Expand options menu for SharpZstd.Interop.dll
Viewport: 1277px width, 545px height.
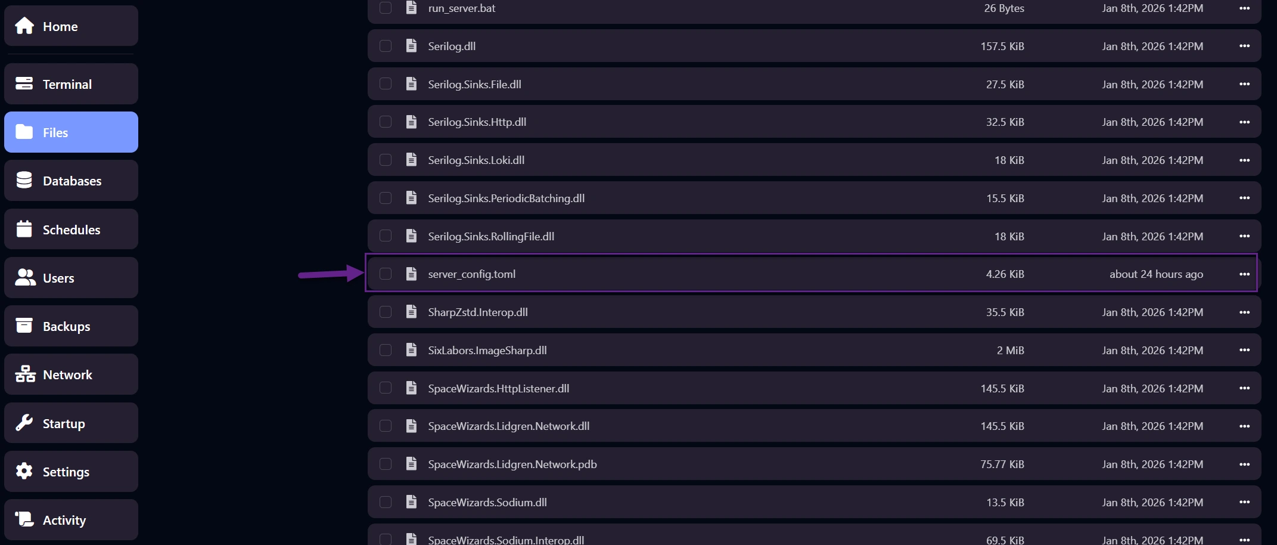[x=1244, y=312]
